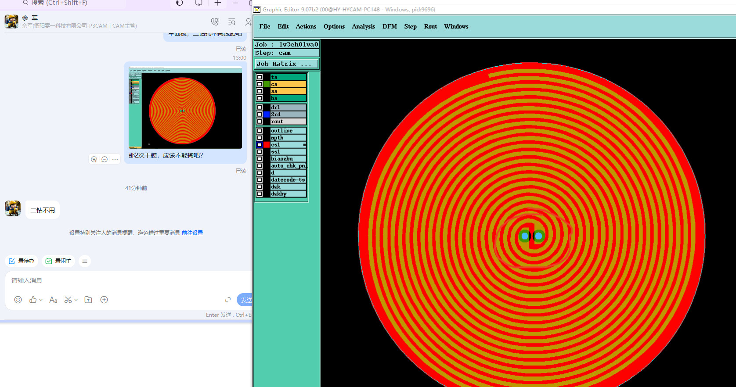Start a voice or video call
Image resolution: width=736 pixels, height=387 pixels.
tap(215, 22)
